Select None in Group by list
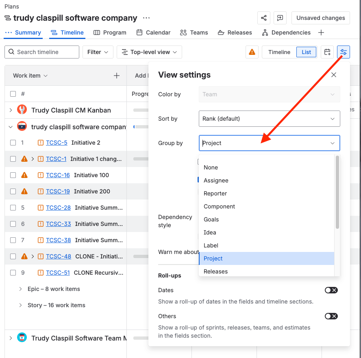This screenshot has width=361, height=358. point(266,167)
